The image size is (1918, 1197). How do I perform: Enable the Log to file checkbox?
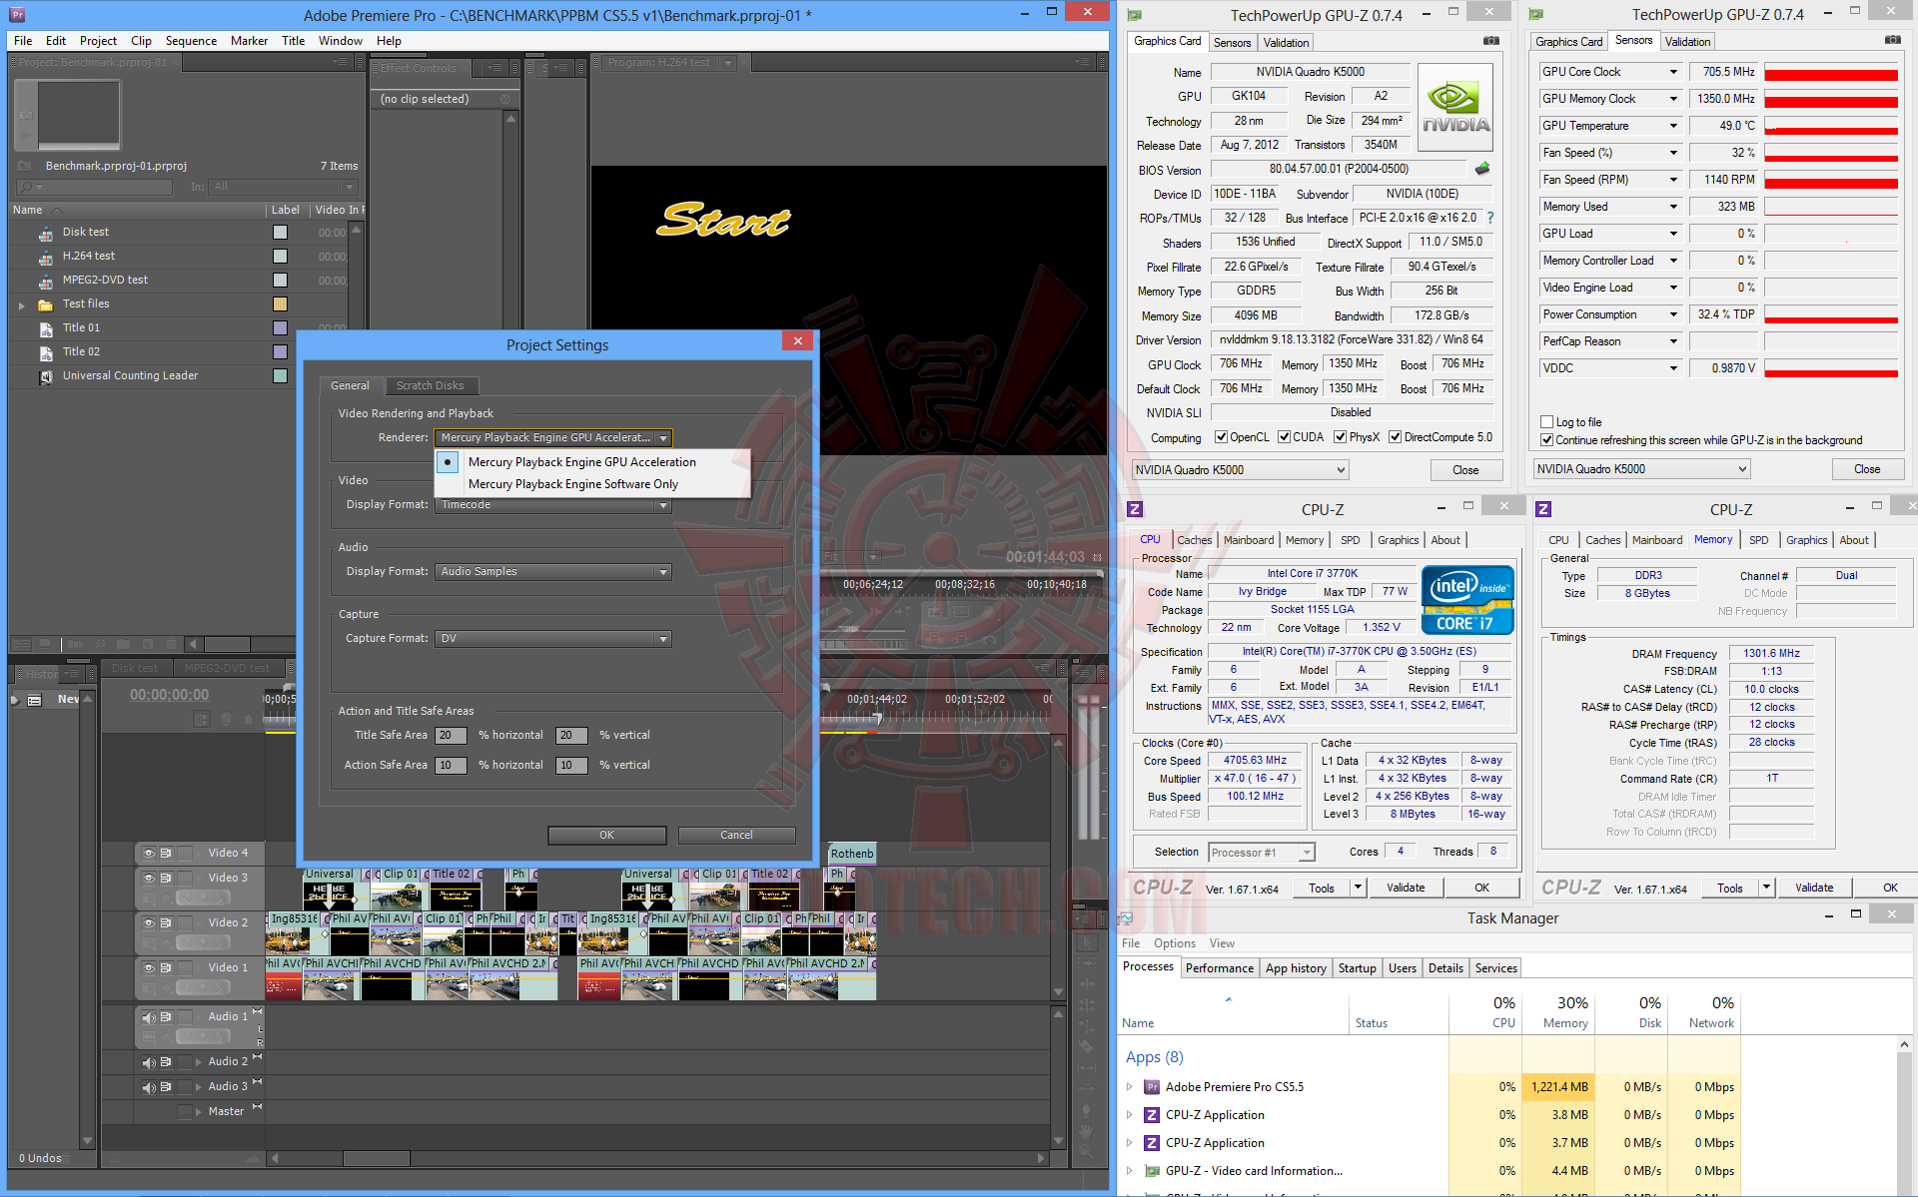point(1546,422)
